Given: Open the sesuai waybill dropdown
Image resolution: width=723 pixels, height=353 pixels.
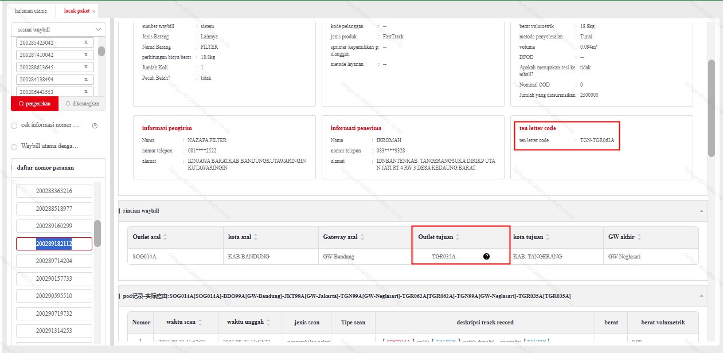Looking at the screenshot, I should click(58, 29).
